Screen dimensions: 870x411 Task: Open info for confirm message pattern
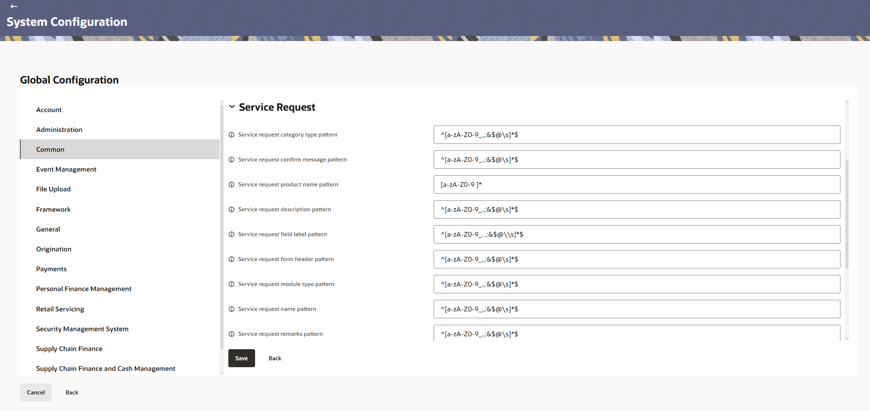click(x=232, y=160)
